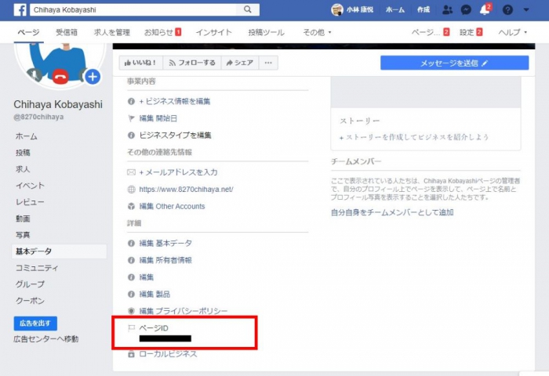Click the search magnifier icon
The height and width of the screenshot is (376, 549).
[x=248, y=9]
